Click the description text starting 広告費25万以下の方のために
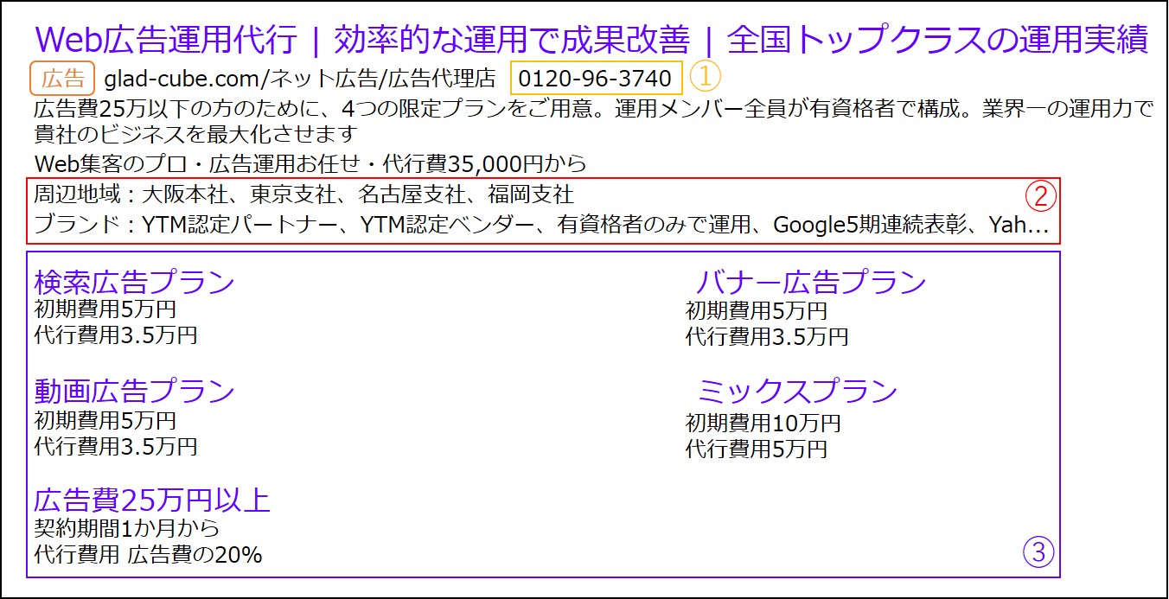Viewport: 1169px width, 599px height. pyautogui.click(x=594, y=111)
